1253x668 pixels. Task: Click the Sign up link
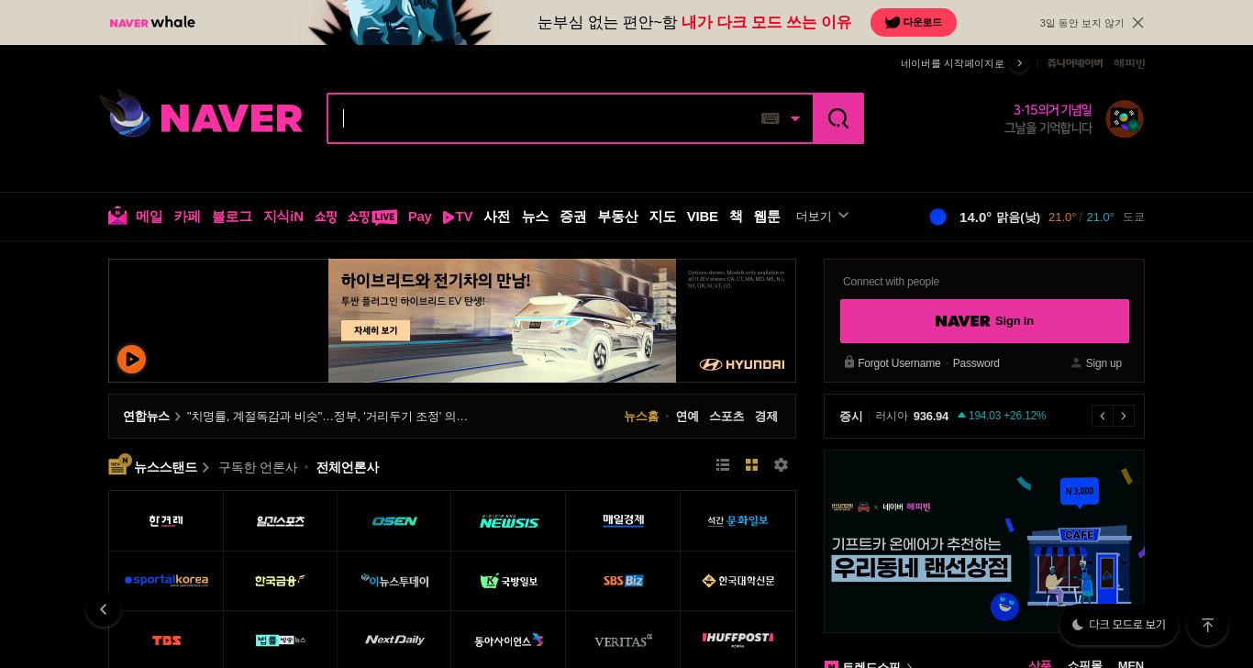click(x=1103, y=363)
